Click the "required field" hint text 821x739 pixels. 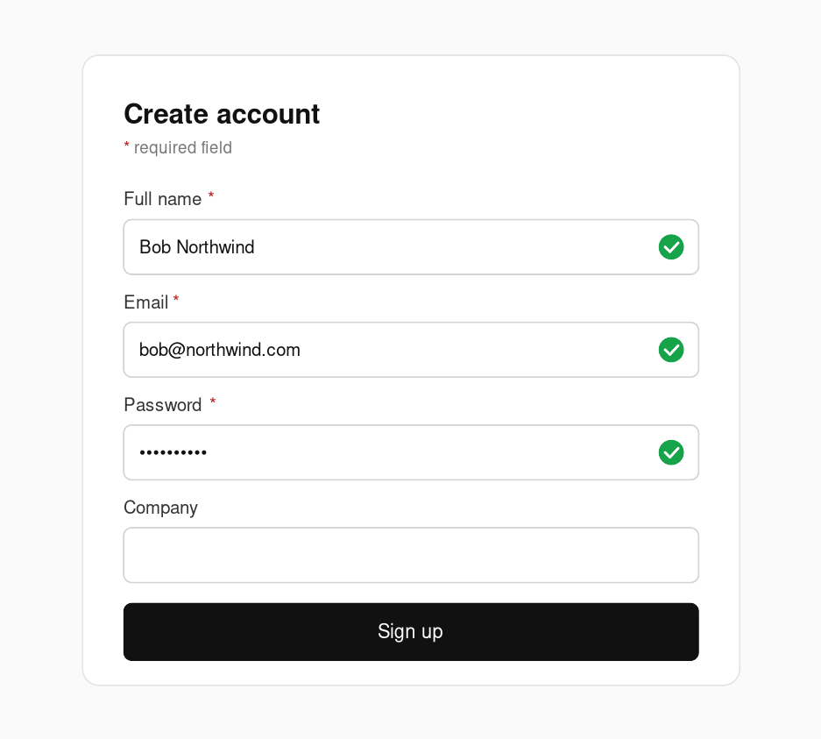[x=183, y=147]
